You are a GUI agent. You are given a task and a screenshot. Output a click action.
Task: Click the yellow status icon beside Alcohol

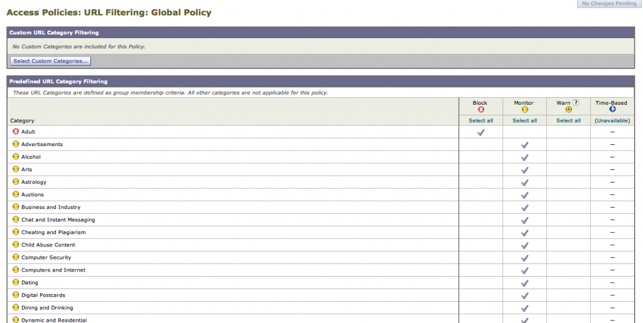pos(16,157)
